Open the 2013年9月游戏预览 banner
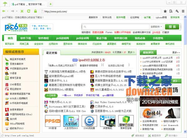 coord(160,102)
